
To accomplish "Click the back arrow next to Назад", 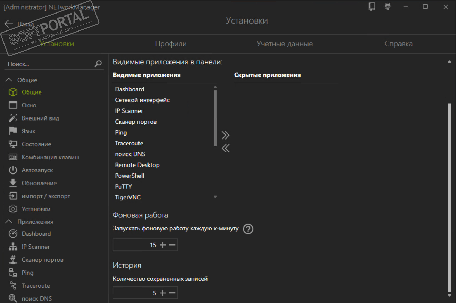I will point(9,24).
